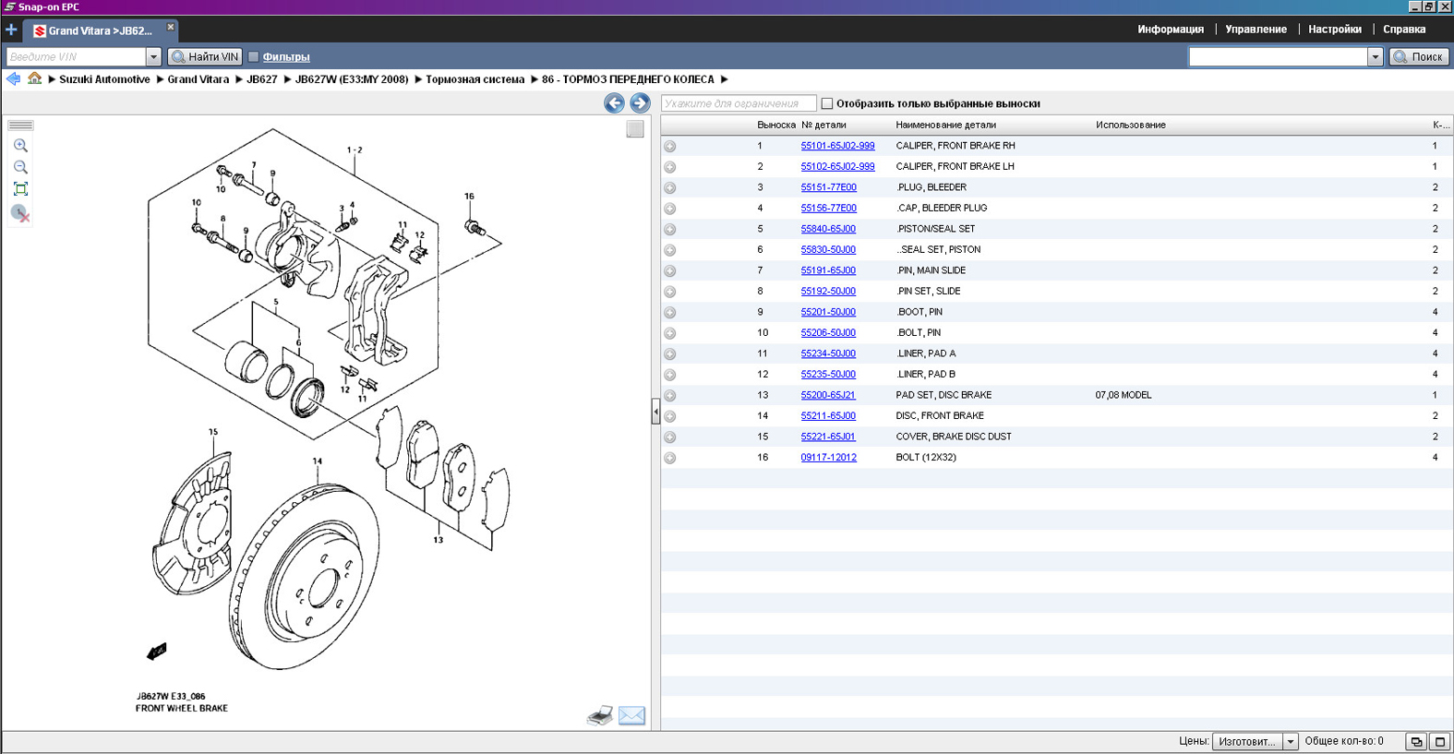Open the Настройки menu
Viewport: 1454px width, 754px height.
pyautogui.click(x=1334, y=30)
